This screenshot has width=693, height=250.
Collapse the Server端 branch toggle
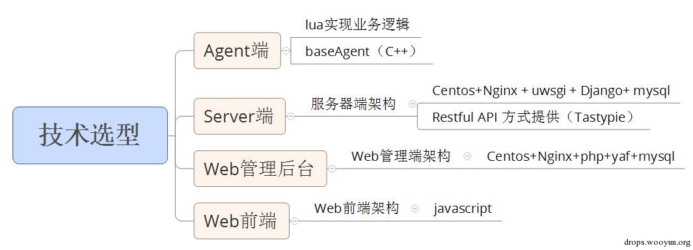tap(290, 117)
